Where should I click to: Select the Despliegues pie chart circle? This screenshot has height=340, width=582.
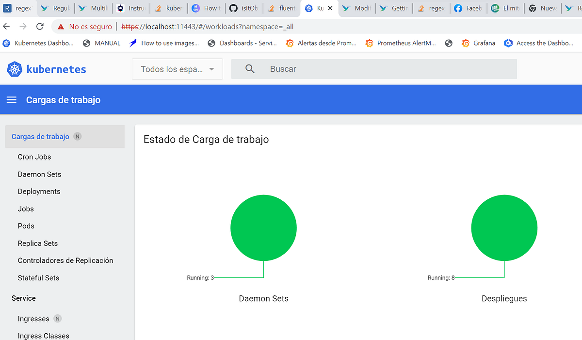coord(504,227)
